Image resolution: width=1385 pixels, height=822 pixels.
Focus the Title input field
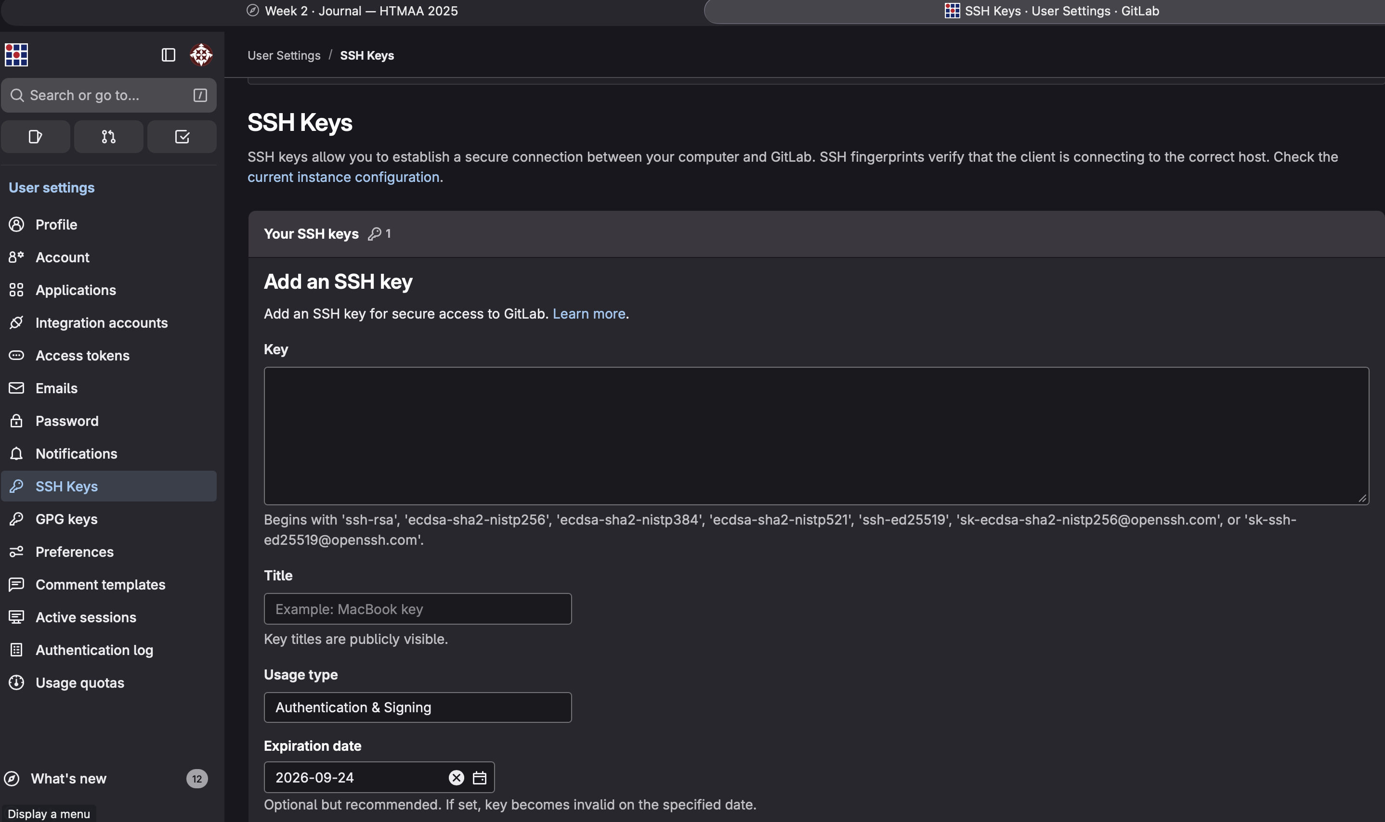[418, 609]
